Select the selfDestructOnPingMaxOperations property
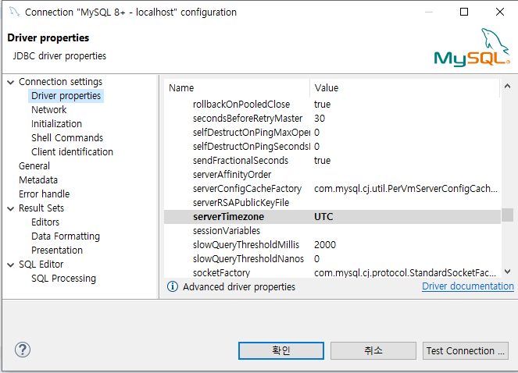The height and width of the screenshot is (373, 518). pos(252,133)
